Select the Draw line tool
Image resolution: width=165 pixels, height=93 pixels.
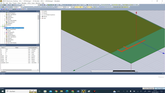click(102, 5)
